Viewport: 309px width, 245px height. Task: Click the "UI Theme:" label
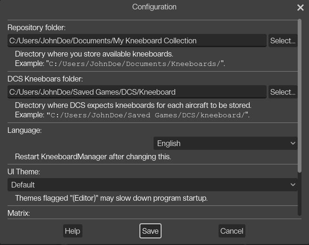(x=24, y=172)
